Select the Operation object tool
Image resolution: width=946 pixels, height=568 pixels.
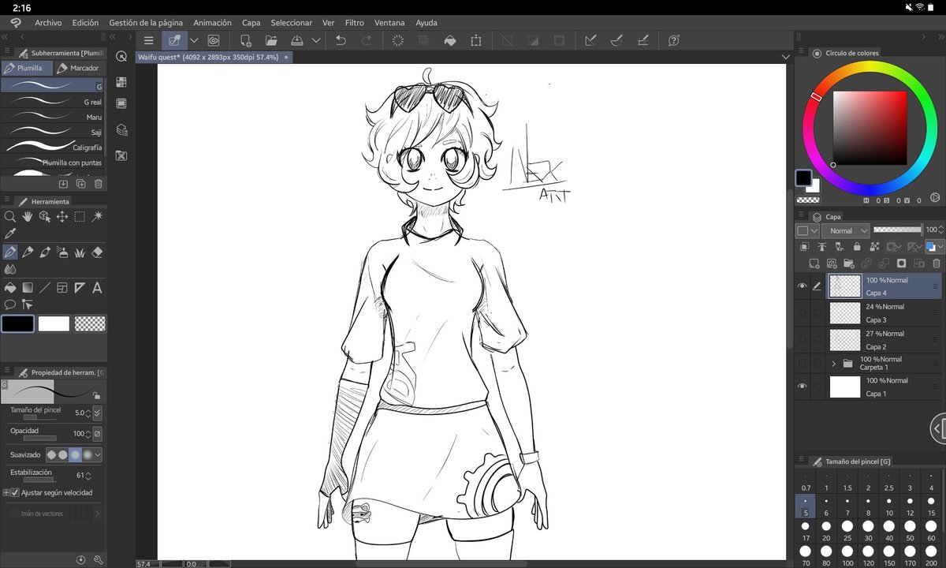[44, 216]
